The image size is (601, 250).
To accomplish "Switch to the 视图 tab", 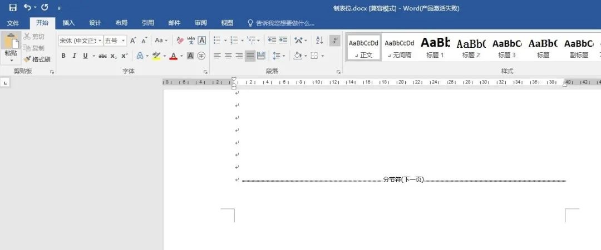I will click(227, 23).
